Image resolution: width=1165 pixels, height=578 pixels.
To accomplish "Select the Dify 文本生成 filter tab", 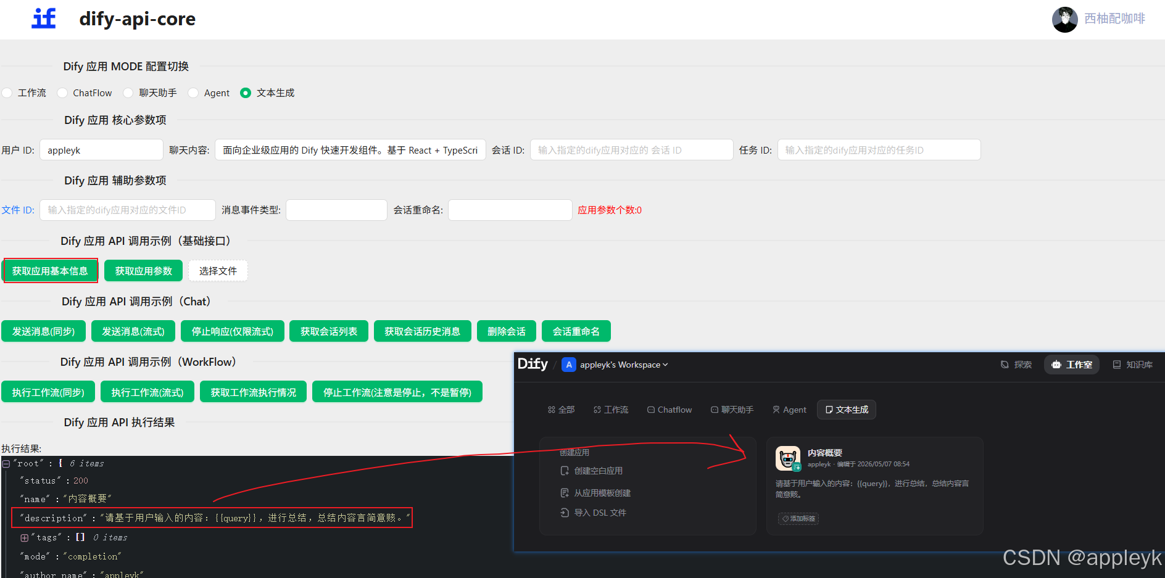I will pyautogui.click(x=847, y=410).
